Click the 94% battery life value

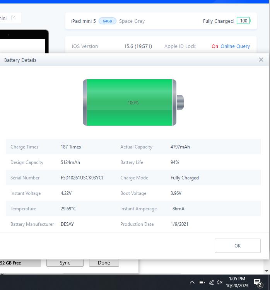pos(175,162)
